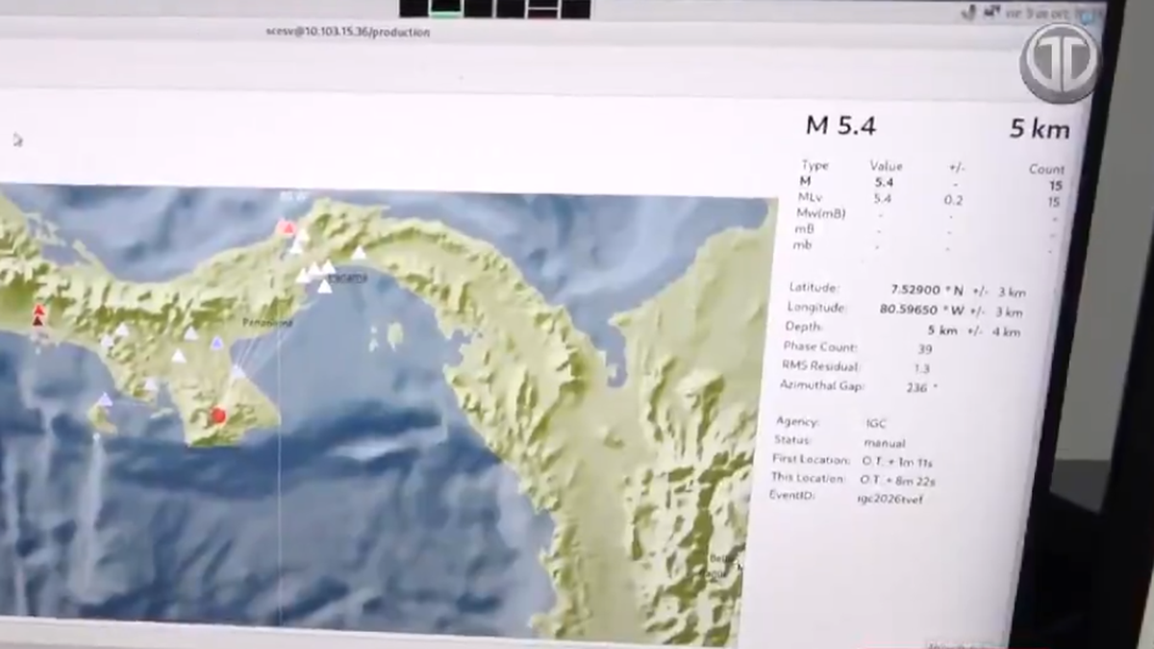Select the Value column header
Screen dimensions: 1154x649
pyautogui.click(x=886, y=166)
